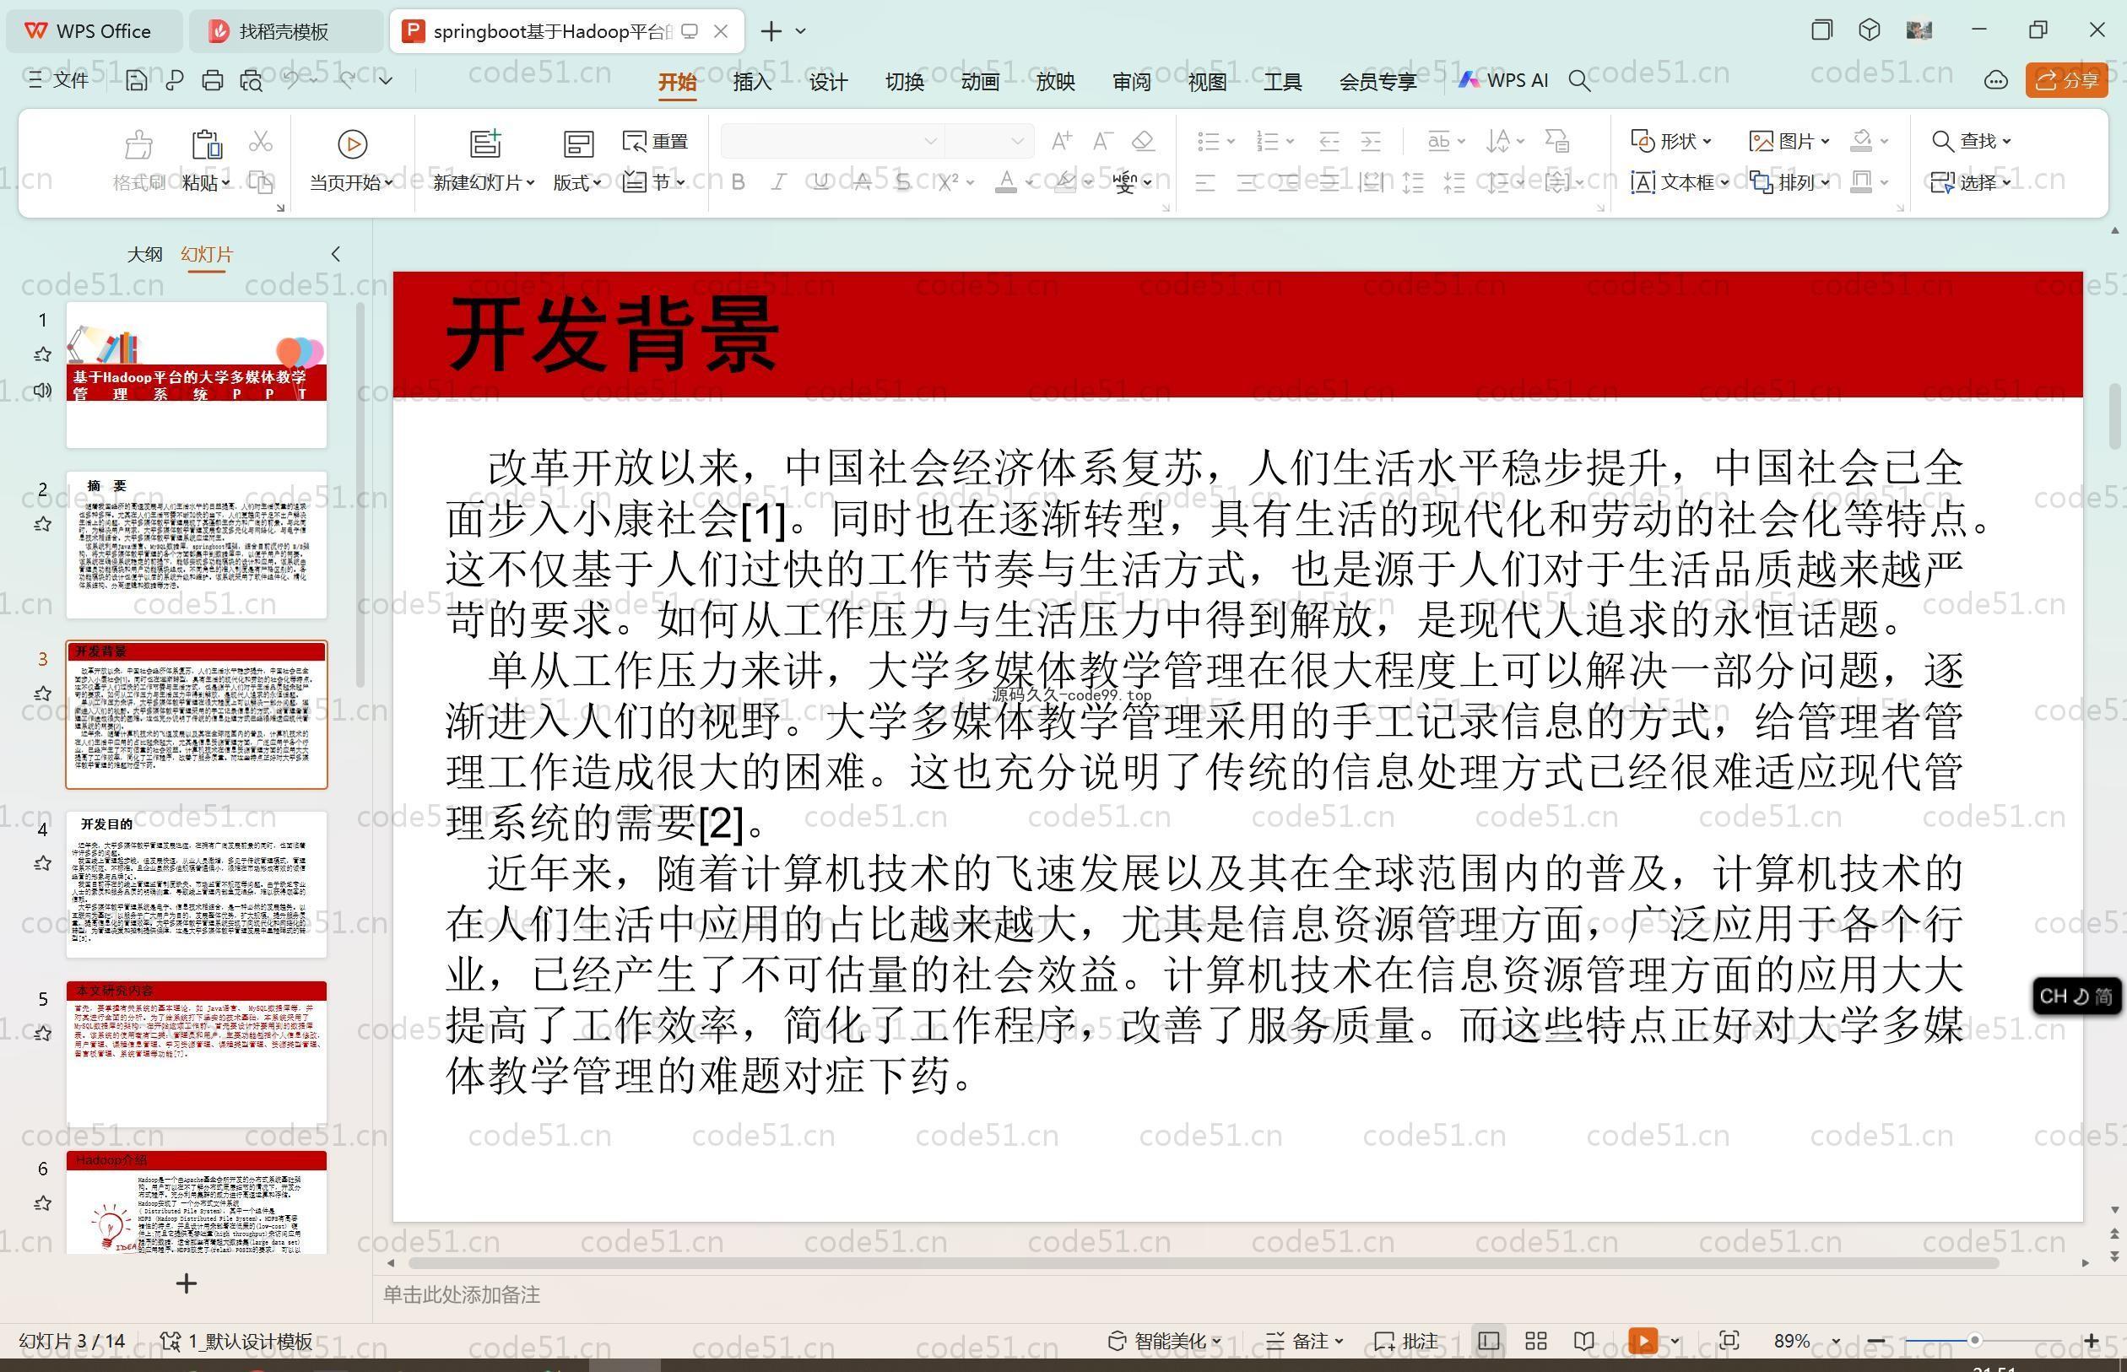Image resolution: width=2127 pixels, height=1372 pixels.
Task: Toggle Bold formatting
Action: (738, 182)
